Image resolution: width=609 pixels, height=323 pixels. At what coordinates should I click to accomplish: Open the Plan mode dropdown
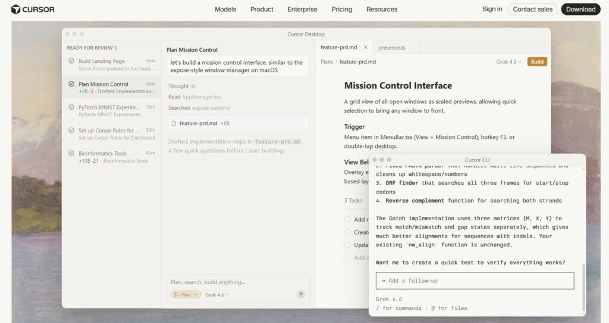[186, 294]
